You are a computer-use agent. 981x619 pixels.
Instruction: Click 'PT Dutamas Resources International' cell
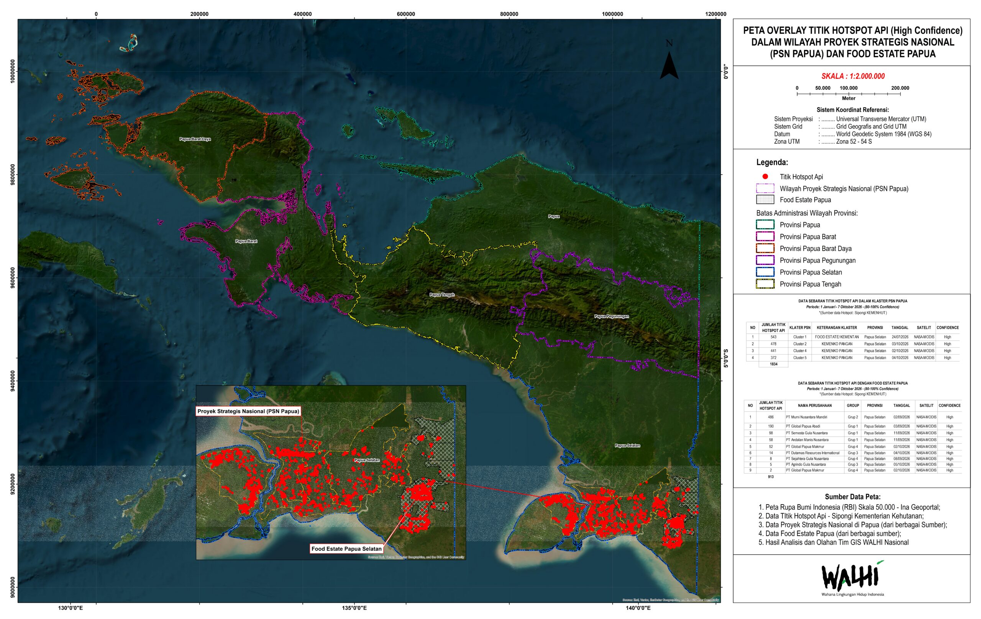tap(812, 452)
